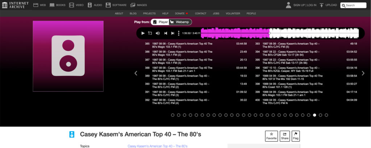Mute audio with the speaker icon
Screen dimensions: 371x148
pos(158,33)
